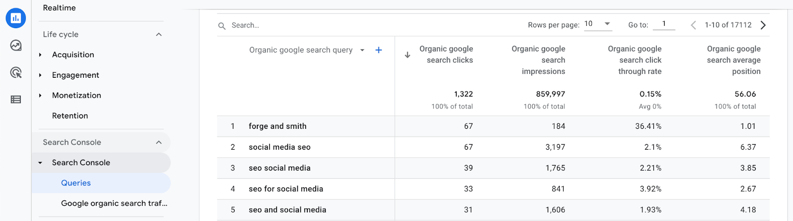Open the Explore icon in left rail
Image resolution: width=793 pixels, height=221 pixels.
pos(16,46)
